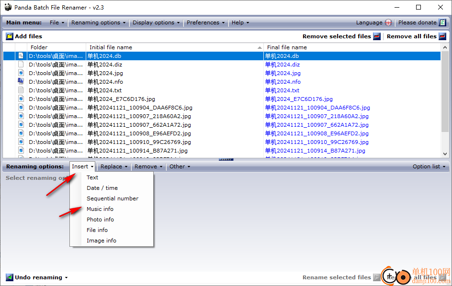Select initial name 单机2024.txt

point(105,90)
